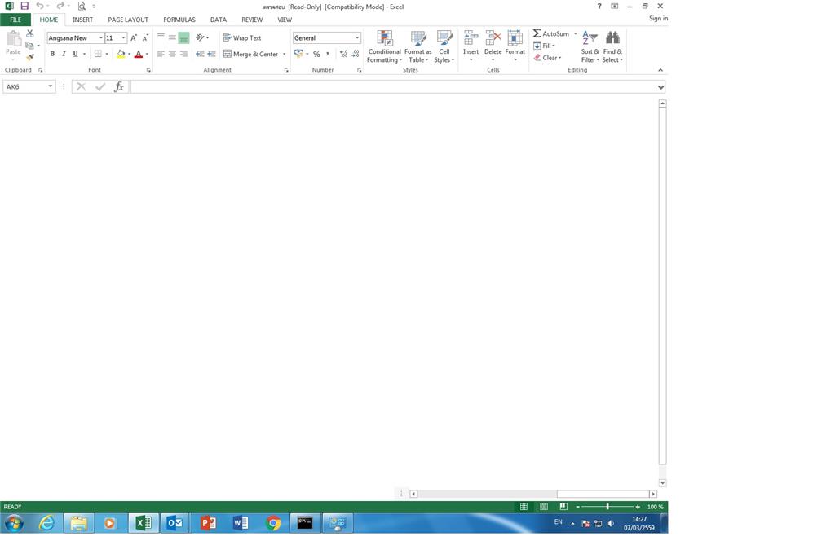Increase font size with the large A icon
This screenshot has height=554, width=835.
134,37
